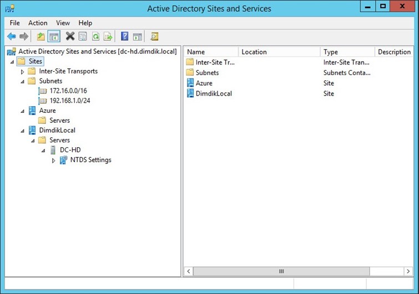The image size is (419, 294).
Task: Click the horizontal scrollbar left arrow
Action: click(x=188, y=271)
